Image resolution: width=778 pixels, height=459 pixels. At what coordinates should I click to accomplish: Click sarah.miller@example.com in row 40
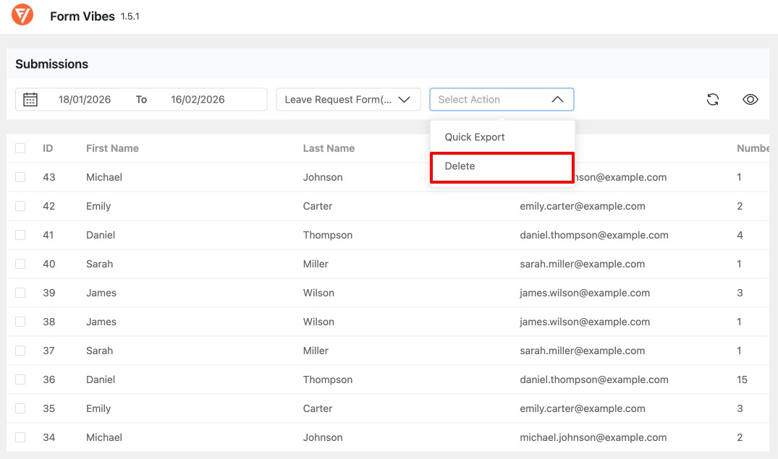coord(583,264)
